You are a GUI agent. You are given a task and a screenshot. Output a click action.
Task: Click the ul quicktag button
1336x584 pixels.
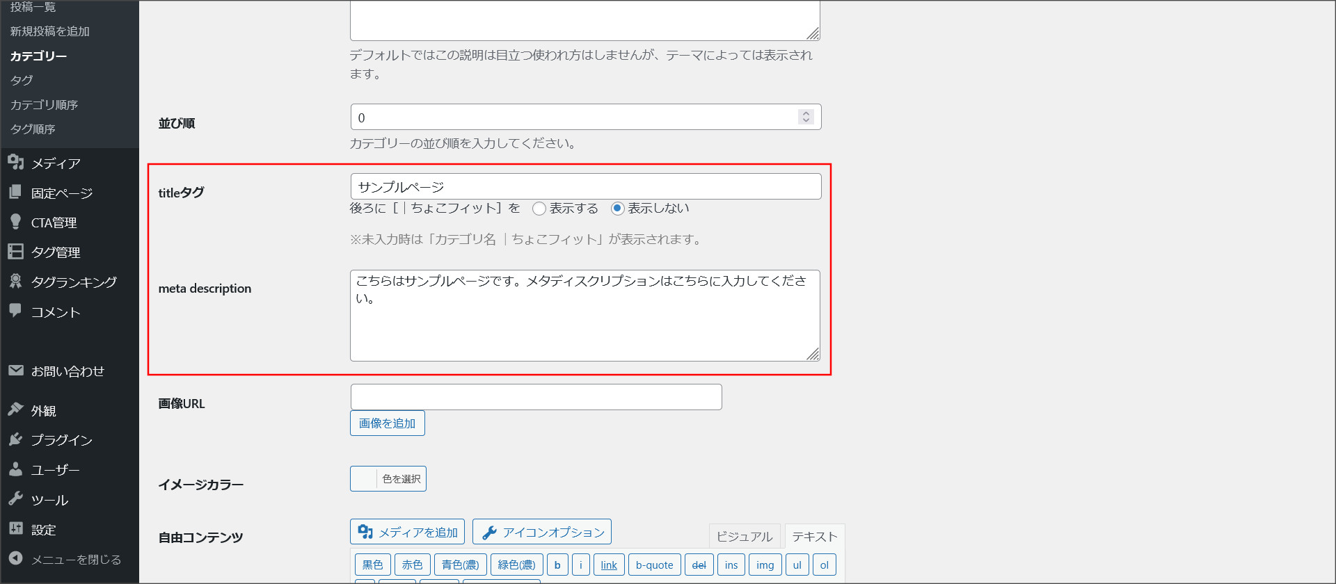point(797,565)
